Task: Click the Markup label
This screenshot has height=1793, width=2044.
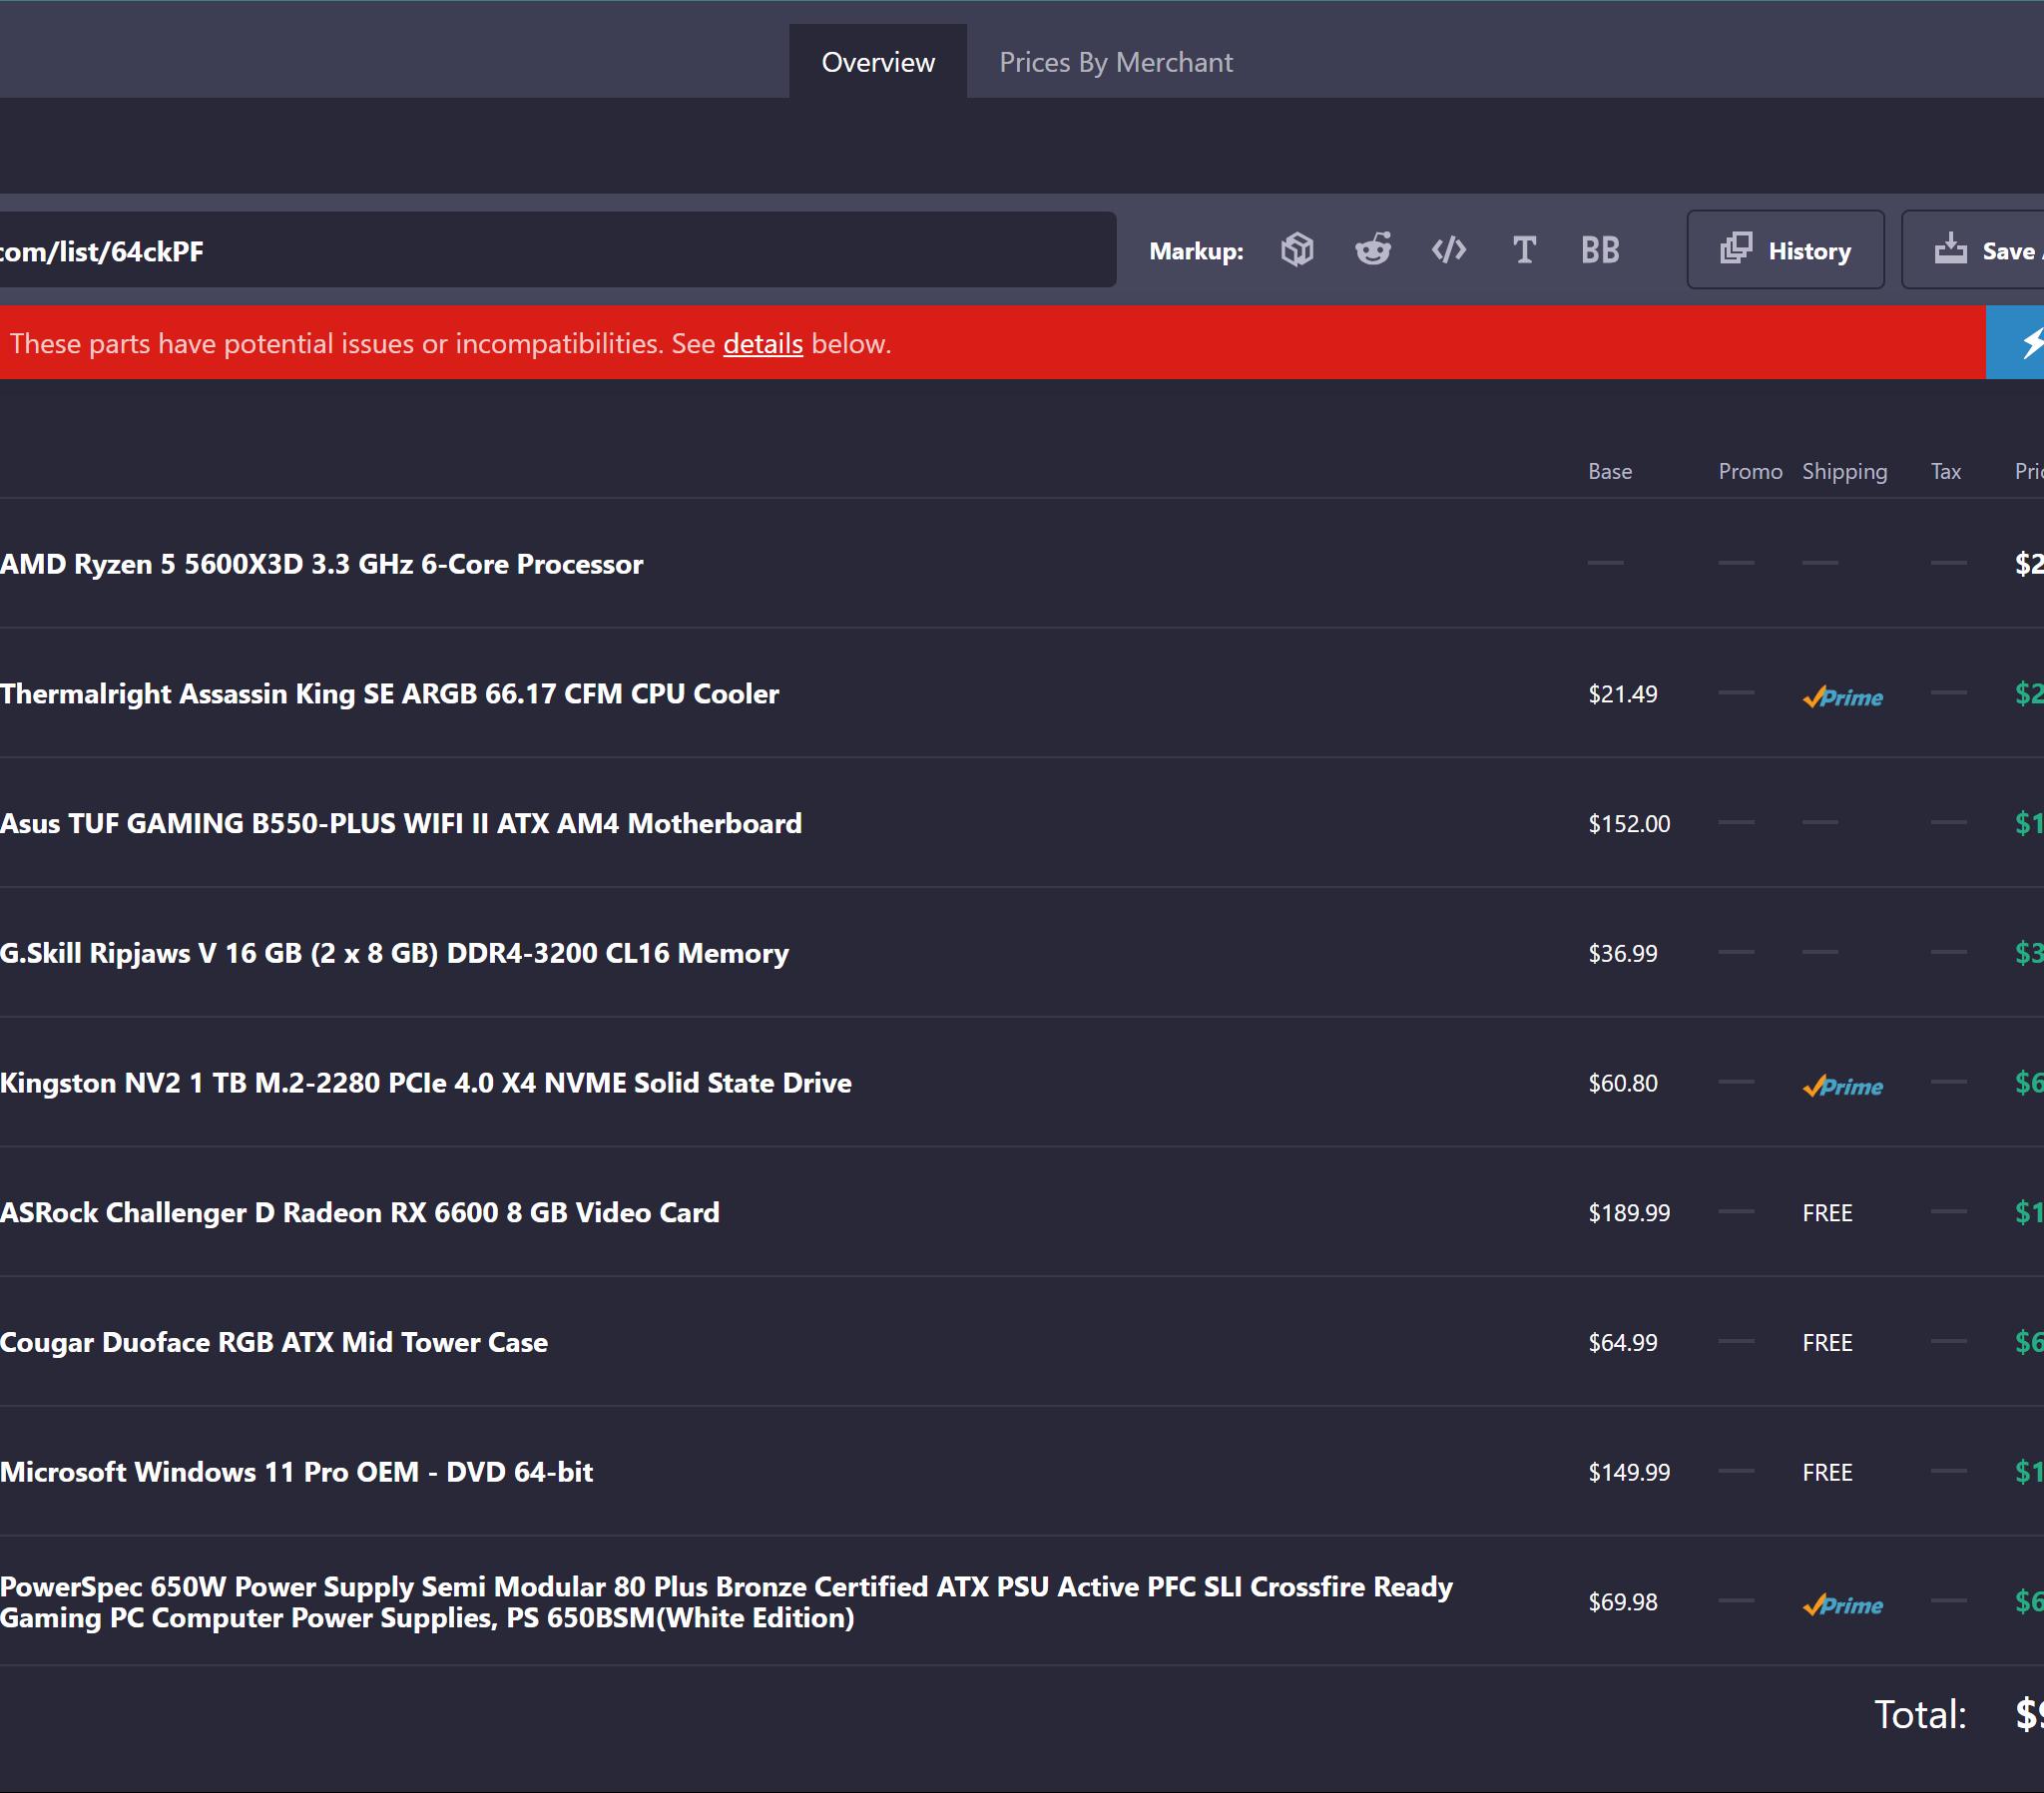Action: click(1196, 251)
